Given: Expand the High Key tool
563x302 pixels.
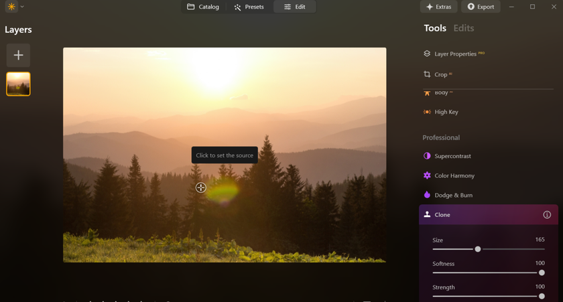Looking at the screenshot, I should pyautogui.click(x=446, y=112).
